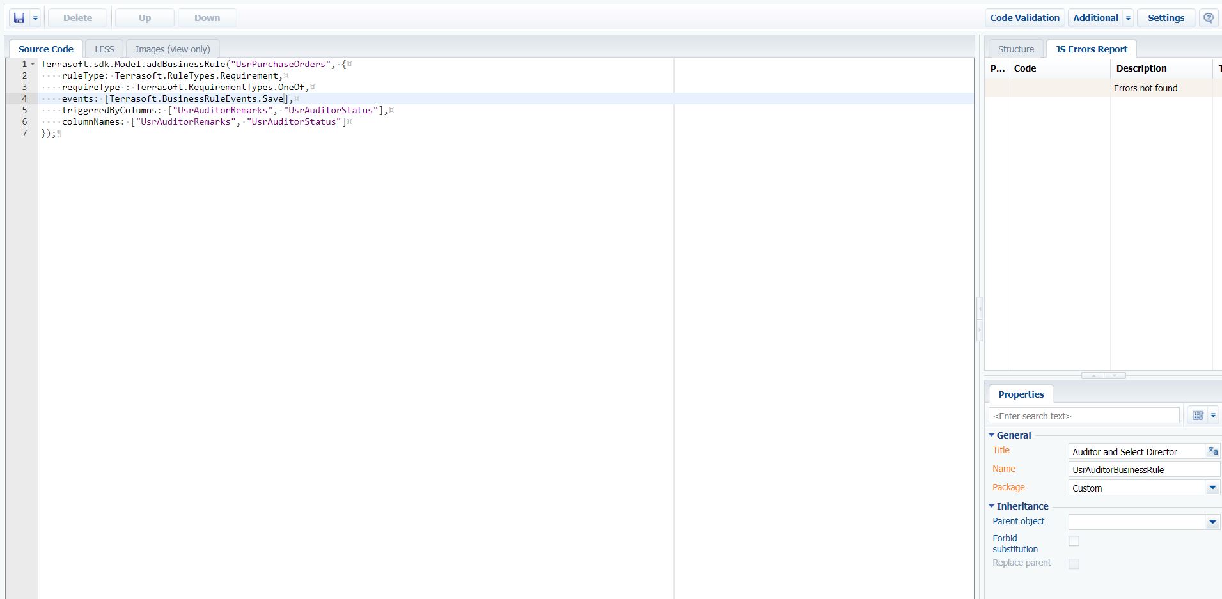The height and width of the screenshot is (599, 1222).
Task: Collapse code fold arrow on line 1
Action: click(x=33, y=64)
